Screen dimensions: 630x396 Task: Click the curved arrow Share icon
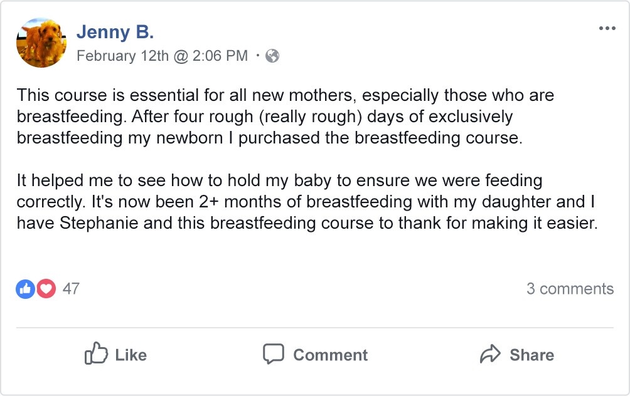tap(490, 355)
